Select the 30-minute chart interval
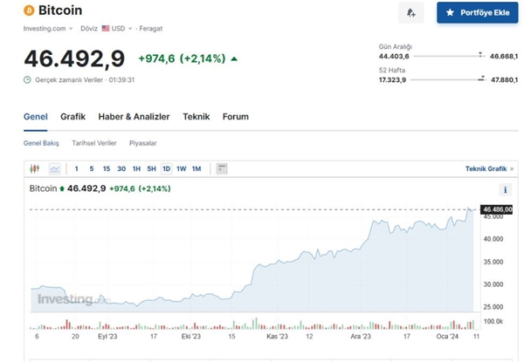 121,169
